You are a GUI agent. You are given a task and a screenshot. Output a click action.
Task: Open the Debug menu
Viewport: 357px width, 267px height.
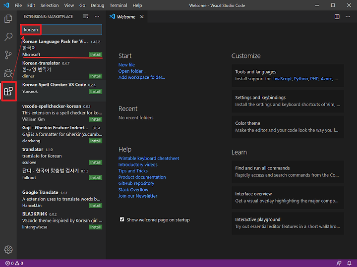coord(98,5)
